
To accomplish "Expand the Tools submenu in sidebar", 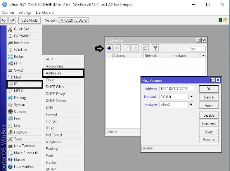I will pyautogui.click(x=24, y=139).
